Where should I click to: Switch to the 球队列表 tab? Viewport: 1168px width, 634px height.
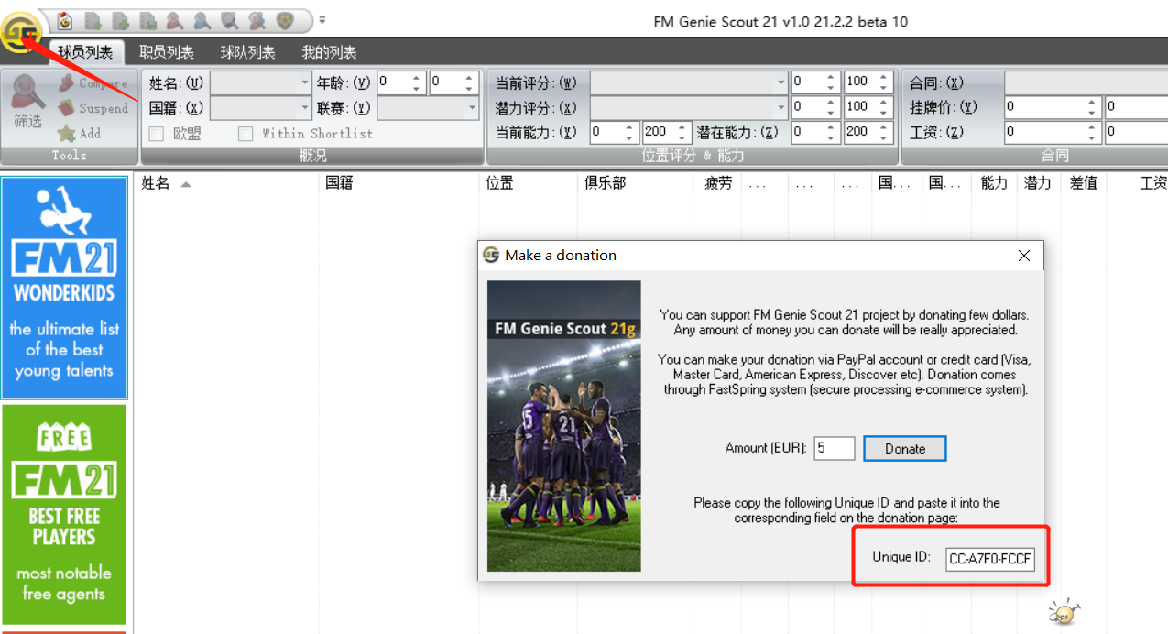[x=247, y=52]
